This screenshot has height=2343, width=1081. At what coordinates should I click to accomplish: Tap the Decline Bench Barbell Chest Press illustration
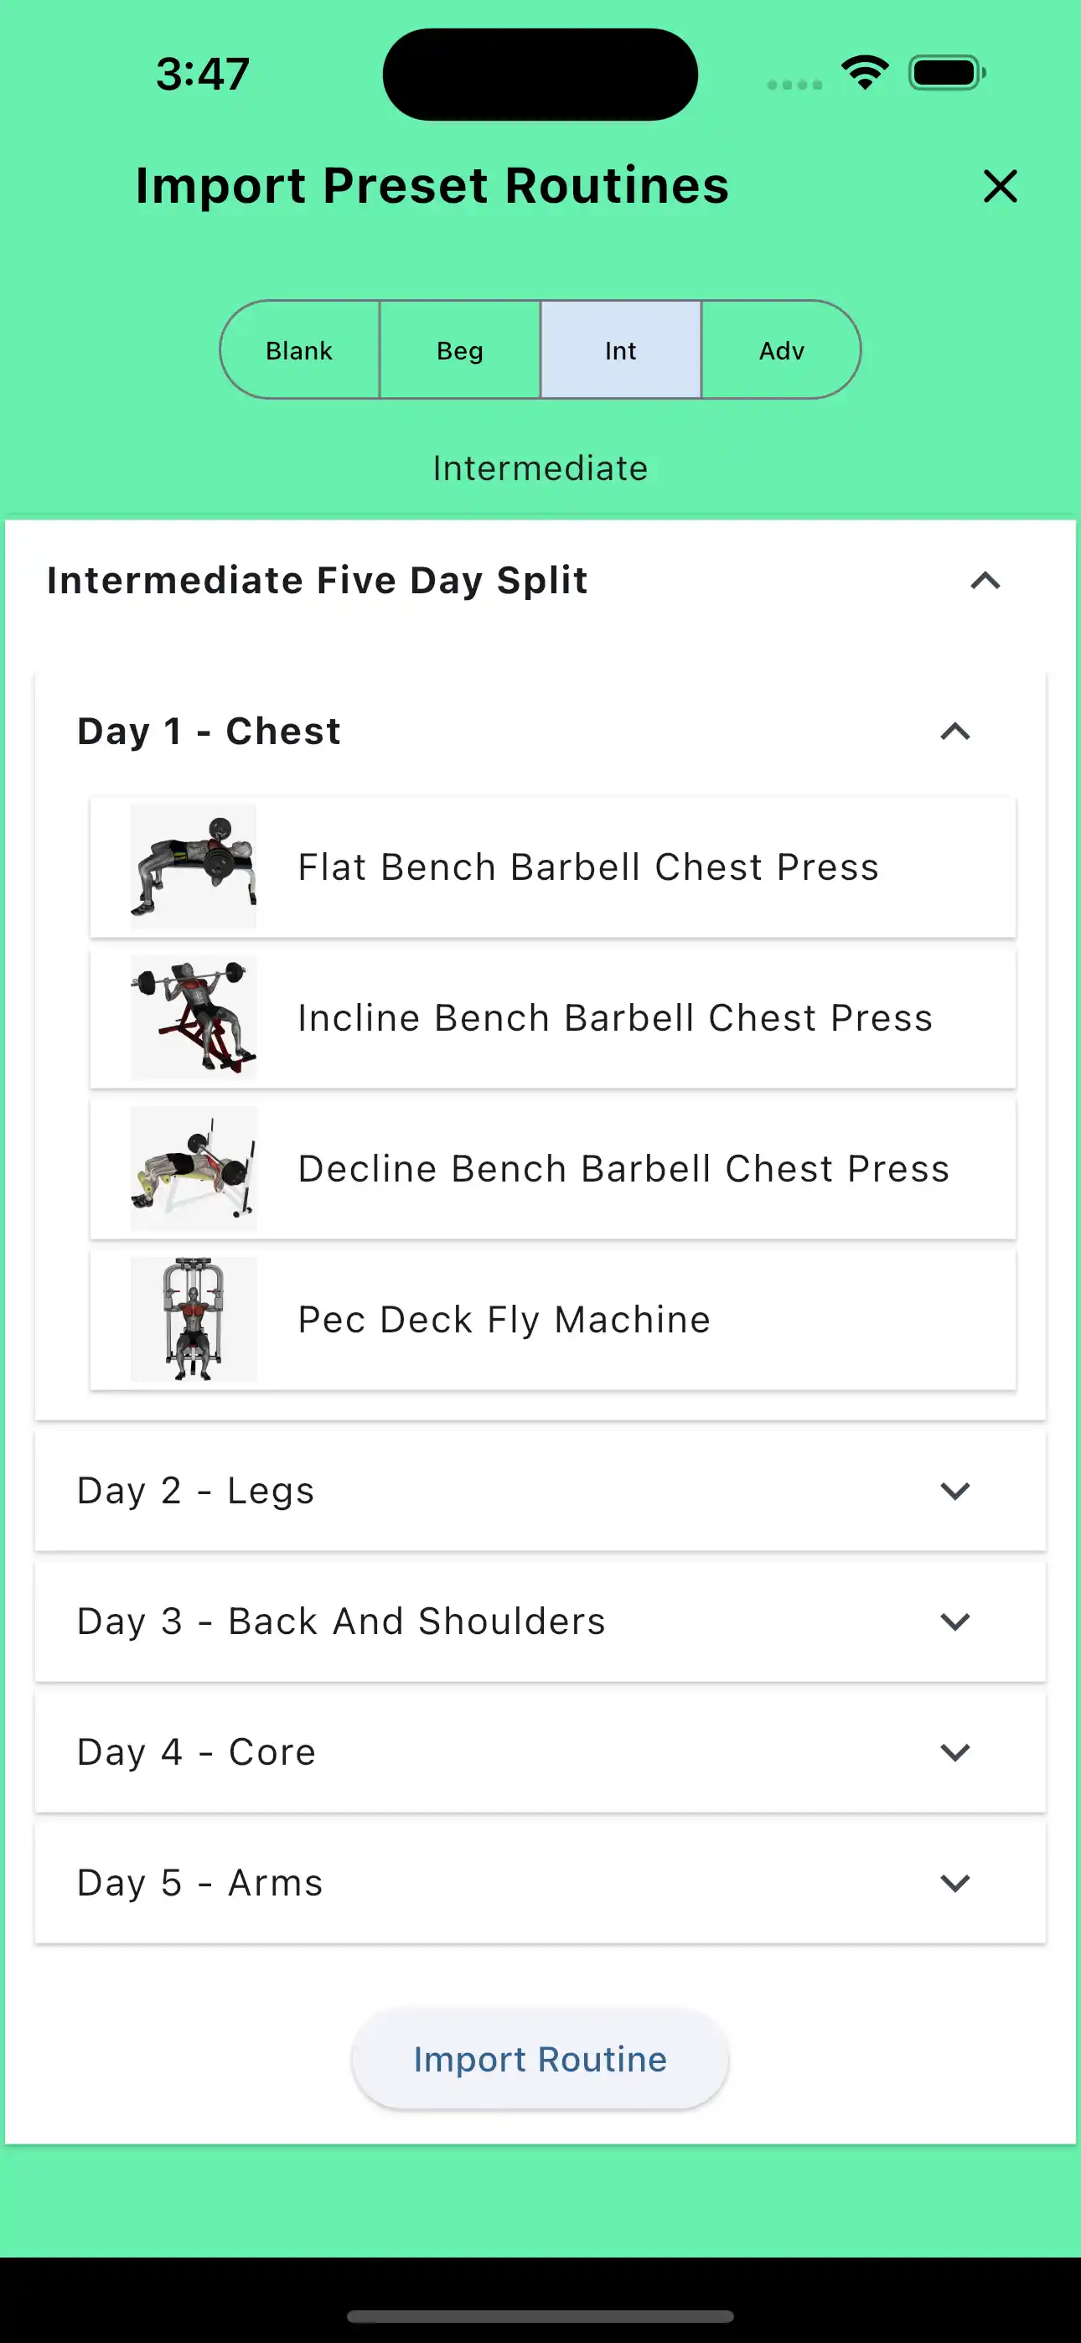click(193, 1168)
